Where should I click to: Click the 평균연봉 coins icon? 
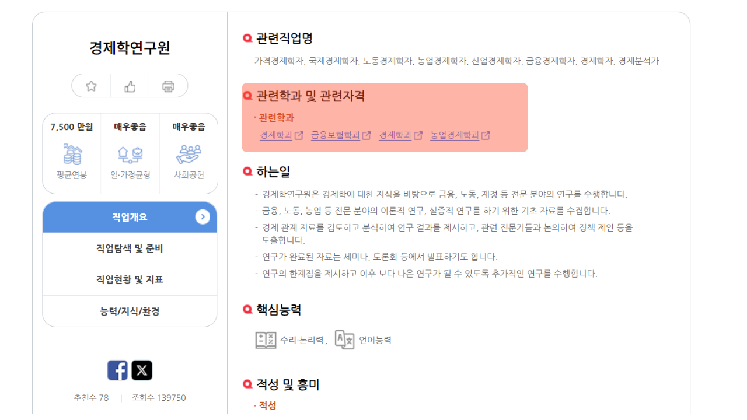point(71,153)
